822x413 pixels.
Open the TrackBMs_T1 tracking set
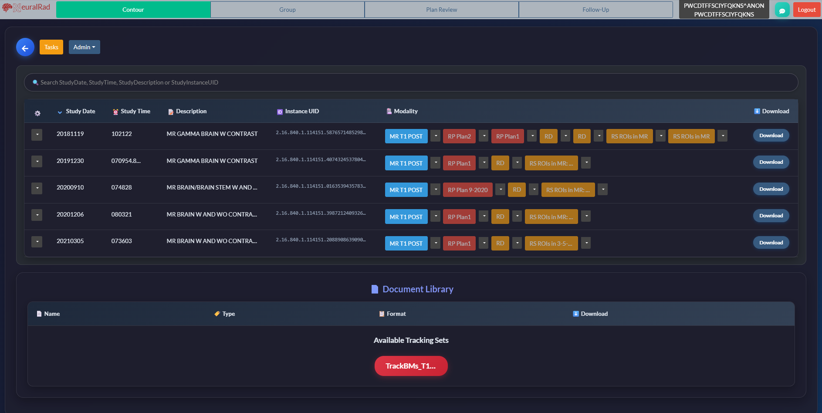(x=411, y=366)
